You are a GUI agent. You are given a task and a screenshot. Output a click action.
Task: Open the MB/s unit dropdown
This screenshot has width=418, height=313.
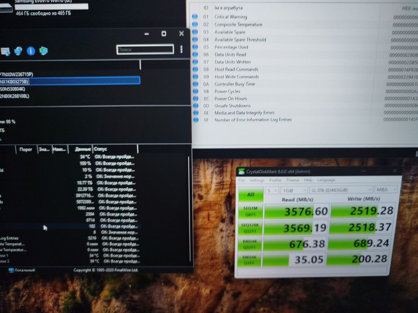click(386, 190)
